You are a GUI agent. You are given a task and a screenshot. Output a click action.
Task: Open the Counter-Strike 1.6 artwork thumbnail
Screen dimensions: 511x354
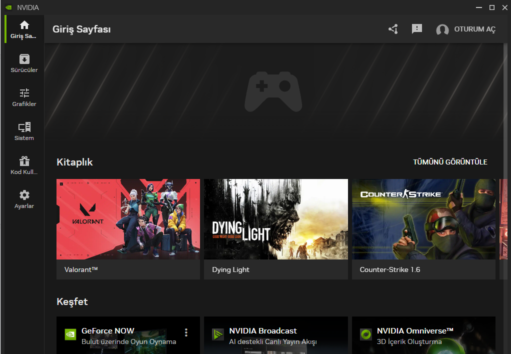click(x=423, y=219)
